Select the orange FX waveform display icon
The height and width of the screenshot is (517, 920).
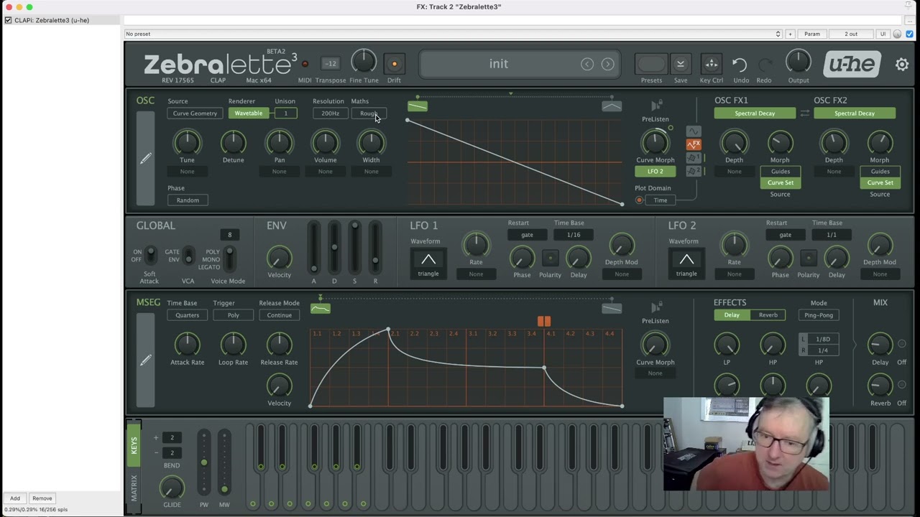point(694,144)
